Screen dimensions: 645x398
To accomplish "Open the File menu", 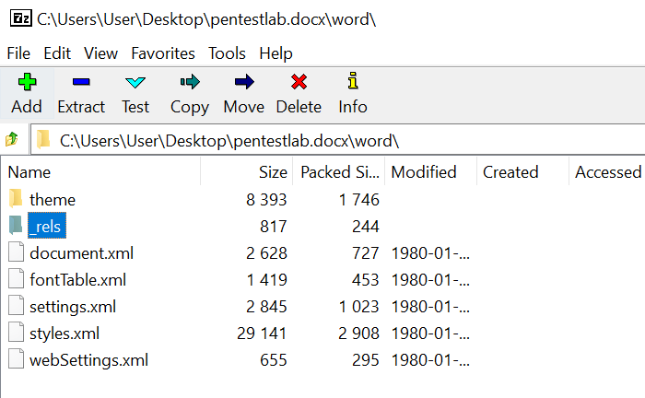I will (18, 53).
